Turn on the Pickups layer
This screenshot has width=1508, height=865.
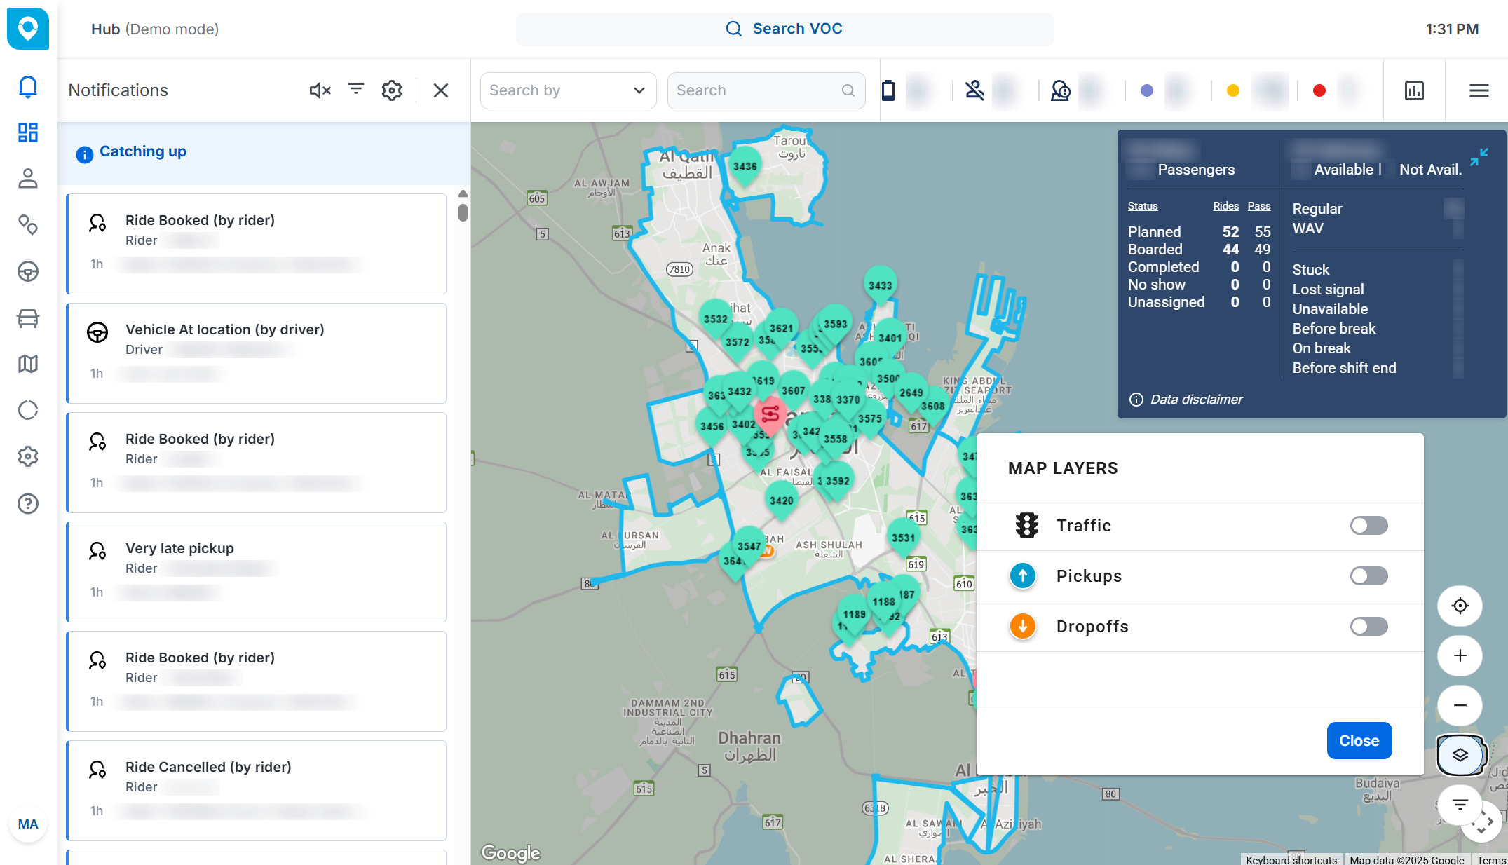click(x=1368, y=576)
